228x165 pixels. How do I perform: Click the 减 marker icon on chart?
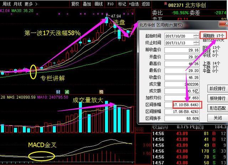click(x=67, y=92)
